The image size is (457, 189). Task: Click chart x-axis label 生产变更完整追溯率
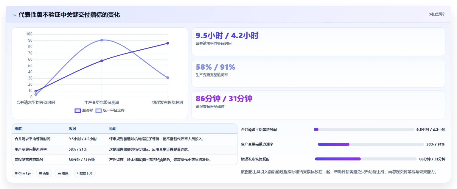point(102,102)
